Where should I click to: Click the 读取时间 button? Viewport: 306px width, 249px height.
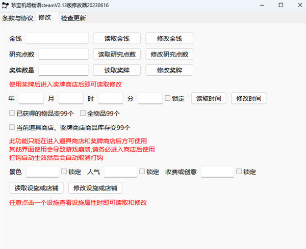pyautogui.click(x=209, y=98)
